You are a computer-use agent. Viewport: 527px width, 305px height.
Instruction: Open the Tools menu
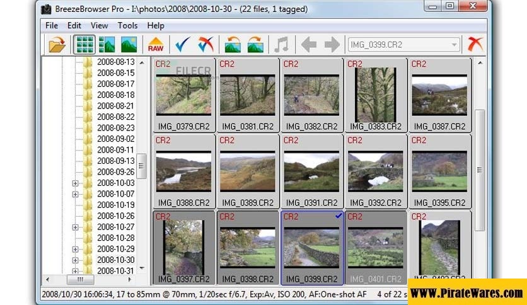pyautogui.click(x=127, y=26)
